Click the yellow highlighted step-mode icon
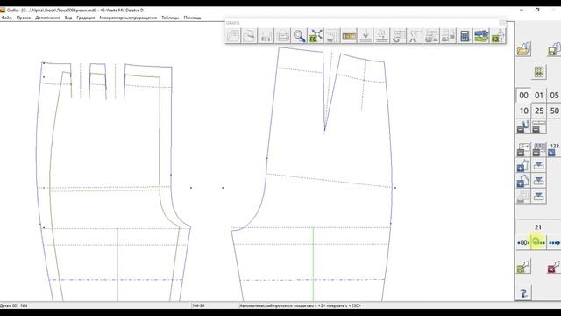Image resolution: width=561 pixels, height=316 pixels. coord(538,243)
